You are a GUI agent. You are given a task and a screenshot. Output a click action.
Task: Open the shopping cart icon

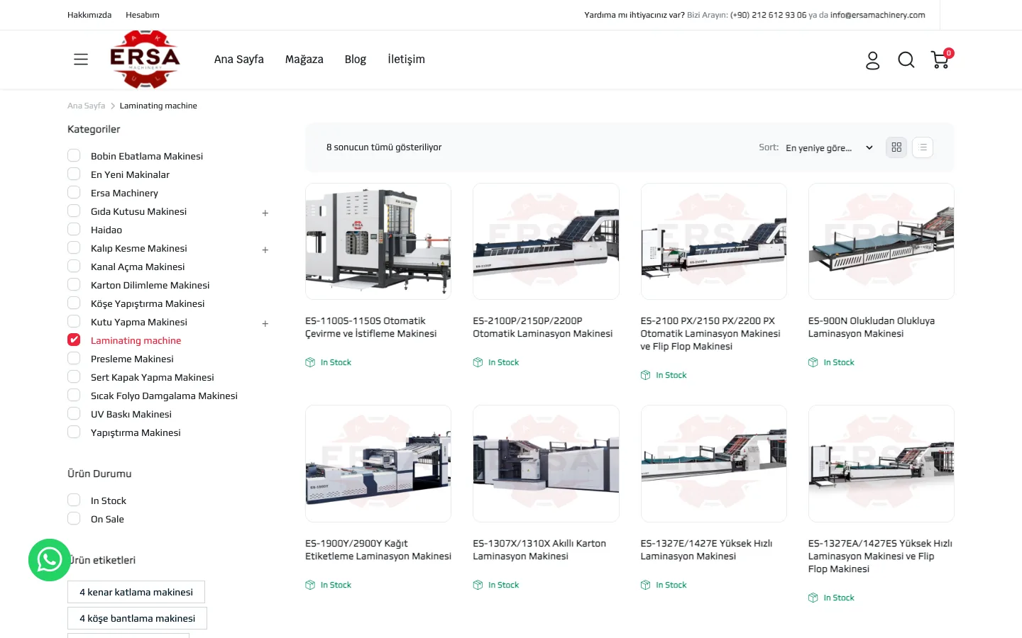point(941,59)
